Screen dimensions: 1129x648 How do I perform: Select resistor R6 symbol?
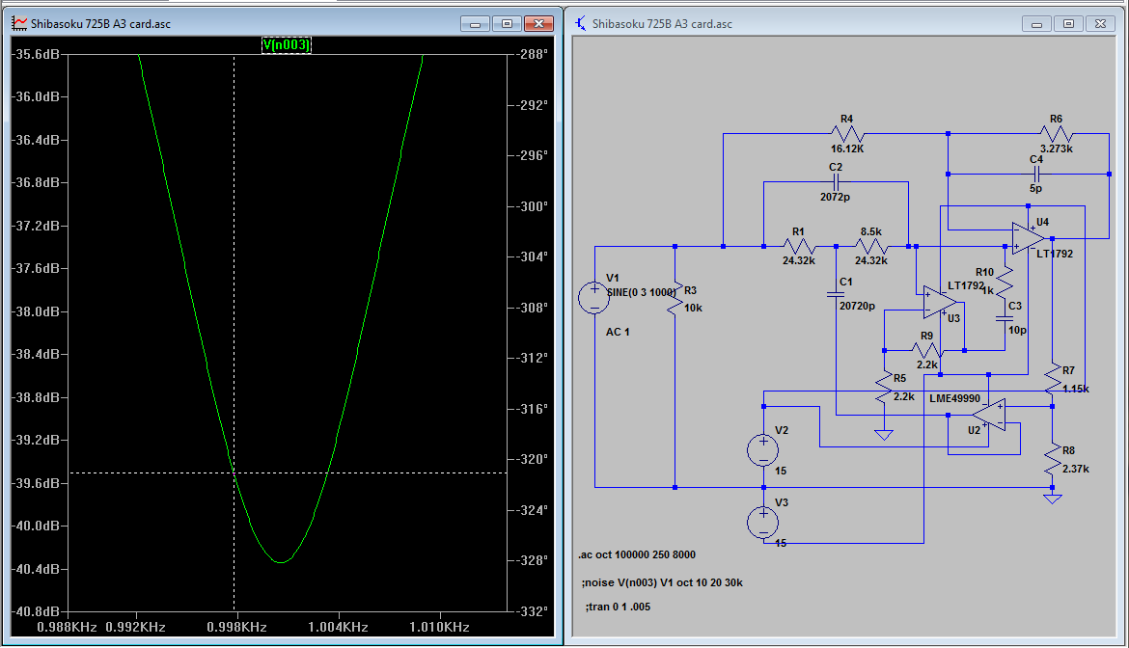(1057, 134)
